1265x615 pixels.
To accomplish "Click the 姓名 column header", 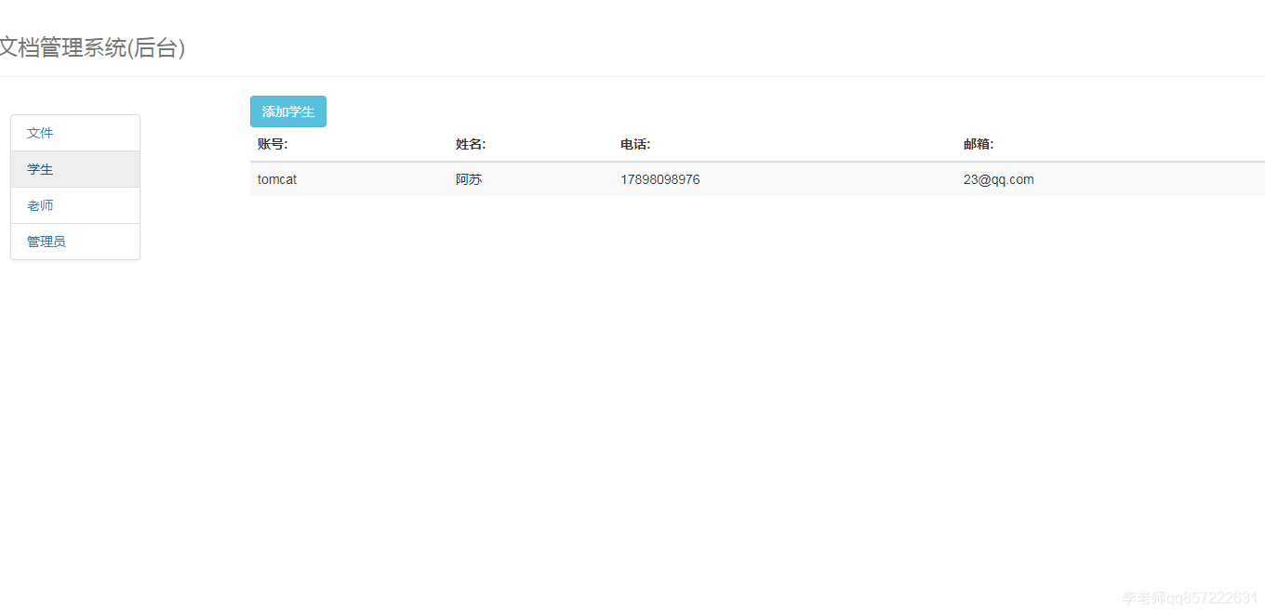I will click(x=469, y=144).
